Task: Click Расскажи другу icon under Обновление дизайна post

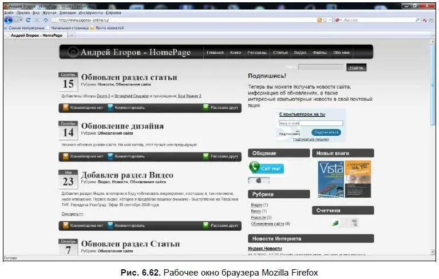Action: [x=206, y=156]
